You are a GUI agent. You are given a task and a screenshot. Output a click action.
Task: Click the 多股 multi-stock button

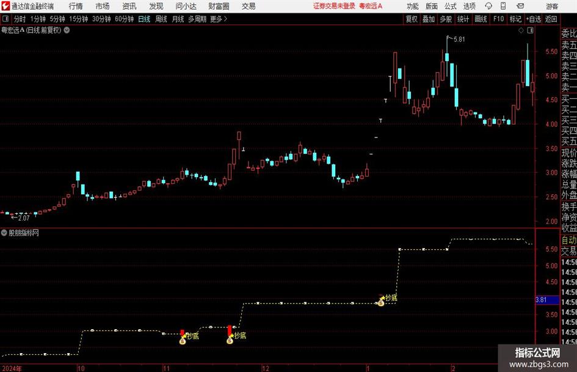click(446, 19)
